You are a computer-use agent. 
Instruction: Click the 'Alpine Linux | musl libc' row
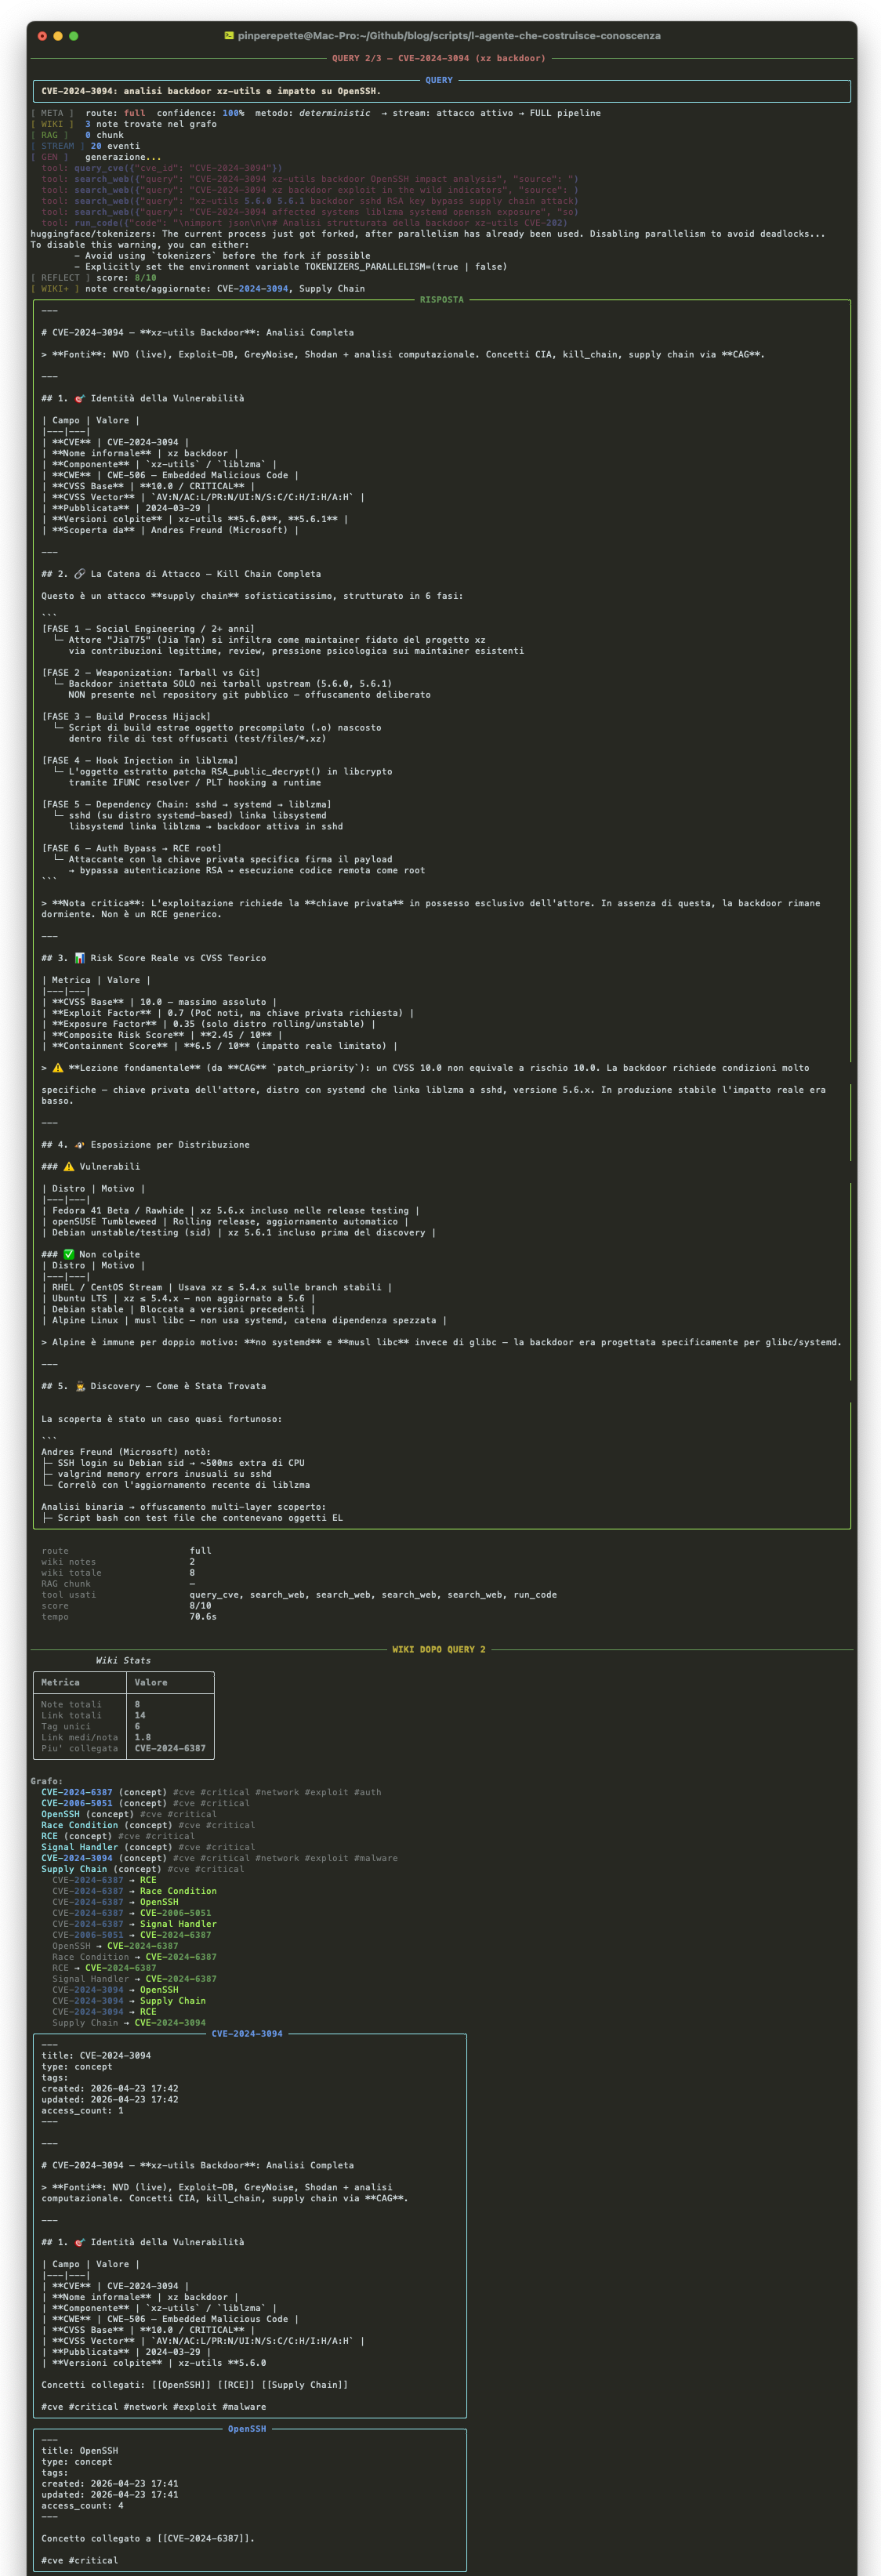coord(244,1321)
